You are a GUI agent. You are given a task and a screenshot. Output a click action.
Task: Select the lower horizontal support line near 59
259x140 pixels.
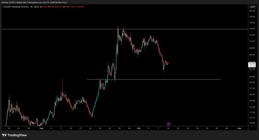pyautogui.click(x=154, y=80)
